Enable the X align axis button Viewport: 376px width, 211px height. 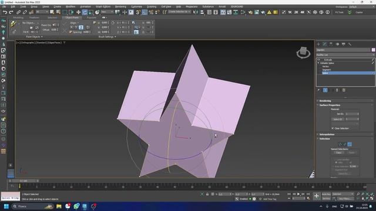coord(72,28)
